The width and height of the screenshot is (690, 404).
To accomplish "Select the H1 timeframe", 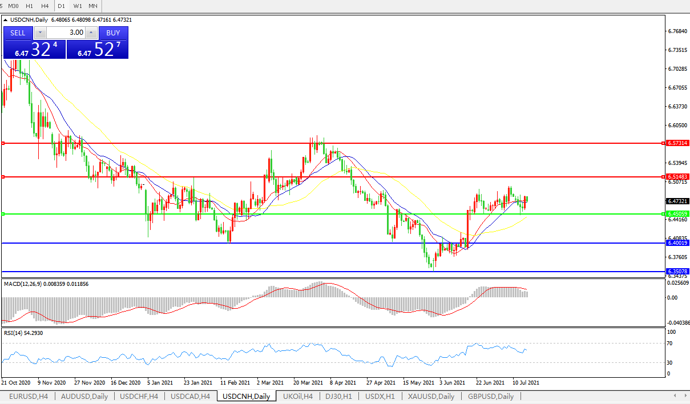I will pyautogui.click(x=29, y=6).
